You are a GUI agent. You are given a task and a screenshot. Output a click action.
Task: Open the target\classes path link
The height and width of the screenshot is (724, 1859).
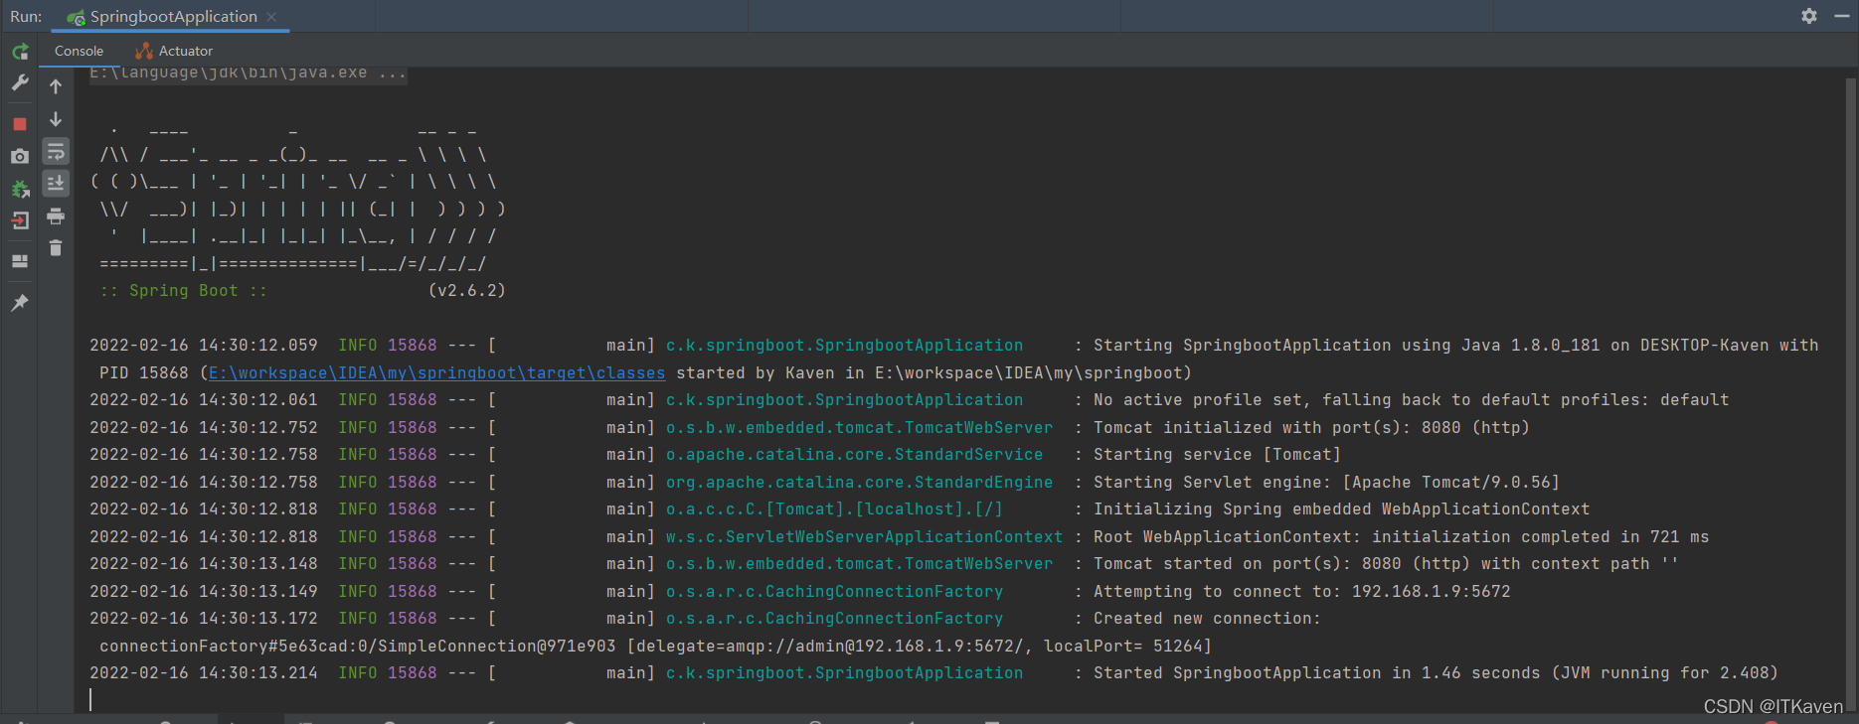pos(436,373)
